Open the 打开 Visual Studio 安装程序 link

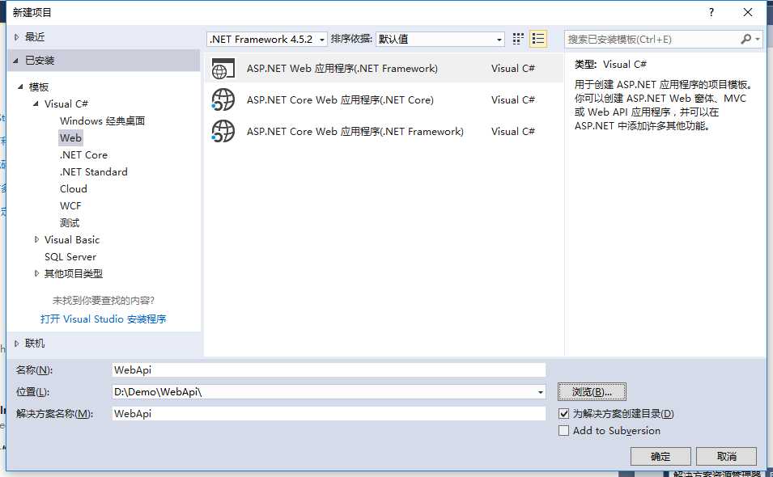coord(103,319)
